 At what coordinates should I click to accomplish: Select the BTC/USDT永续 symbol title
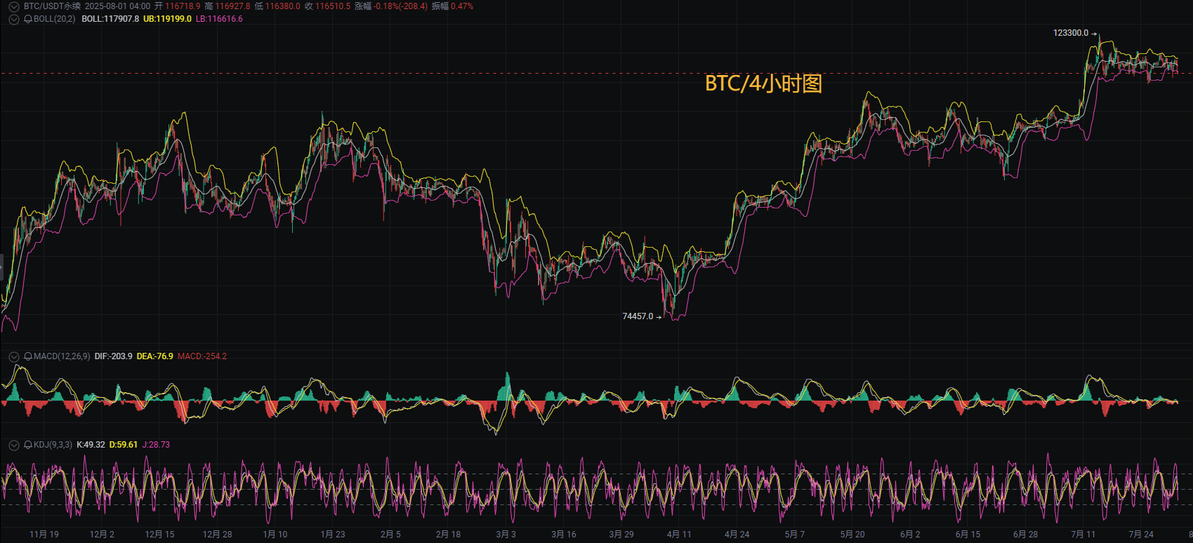[x=52, y=6]
